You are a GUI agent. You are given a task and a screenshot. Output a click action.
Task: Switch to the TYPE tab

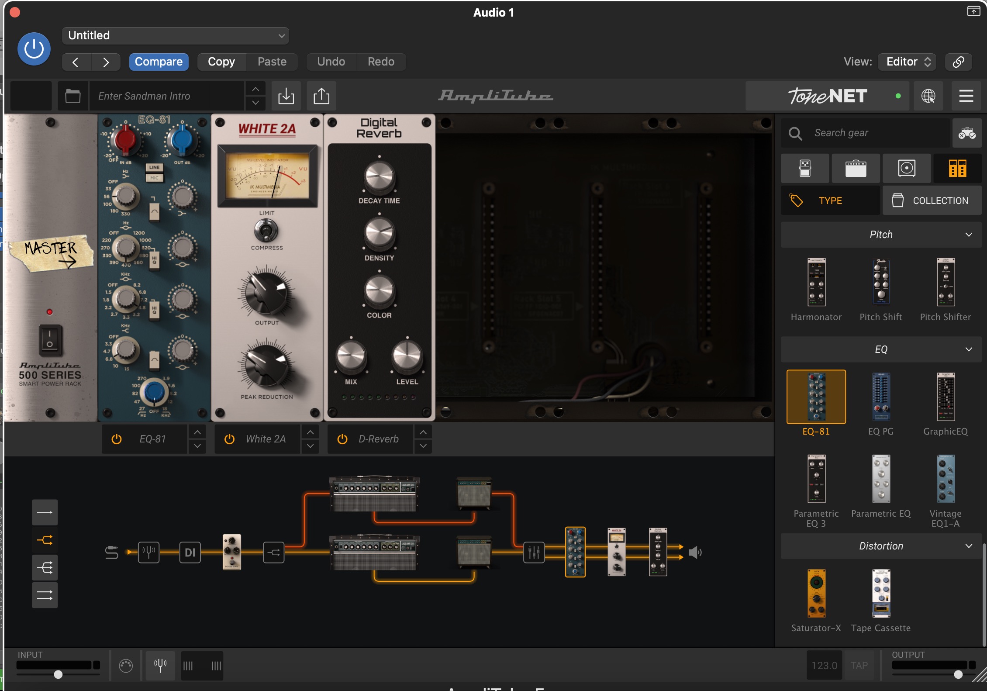pos(830,200)
